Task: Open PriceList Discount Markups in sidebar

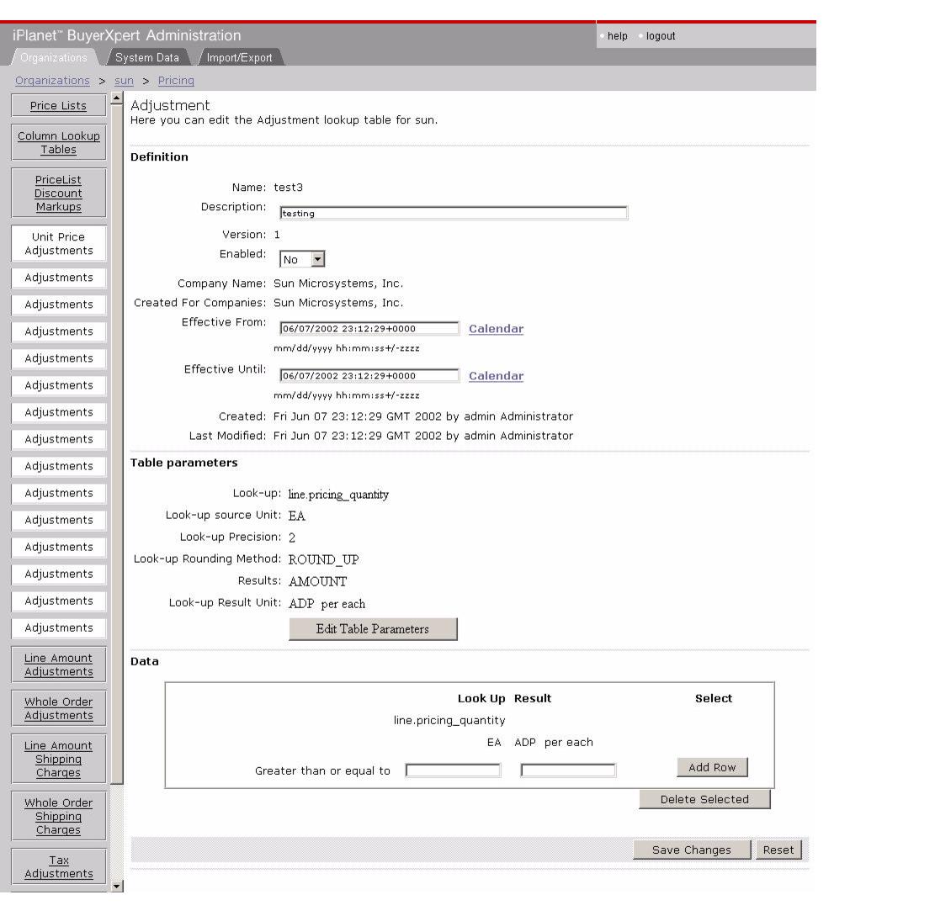Action: pyautogui.click(x=58, y=193)
